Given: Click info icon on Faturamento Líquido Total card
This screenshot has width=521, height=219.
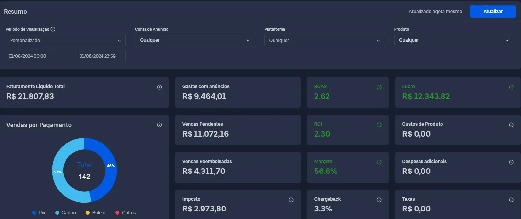Looking at the screenshot, I should 159,87.
